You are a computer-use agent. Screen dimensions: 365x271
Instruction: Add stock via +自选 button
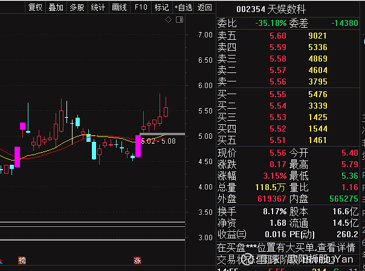(x=182, y=7)
